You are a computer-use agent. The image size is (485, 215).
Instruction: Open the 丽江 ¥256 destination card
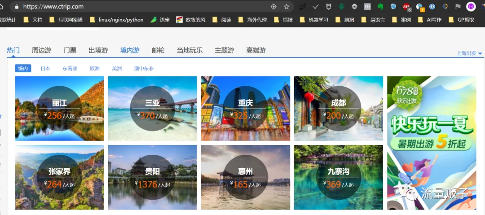(x=59, y=108)
